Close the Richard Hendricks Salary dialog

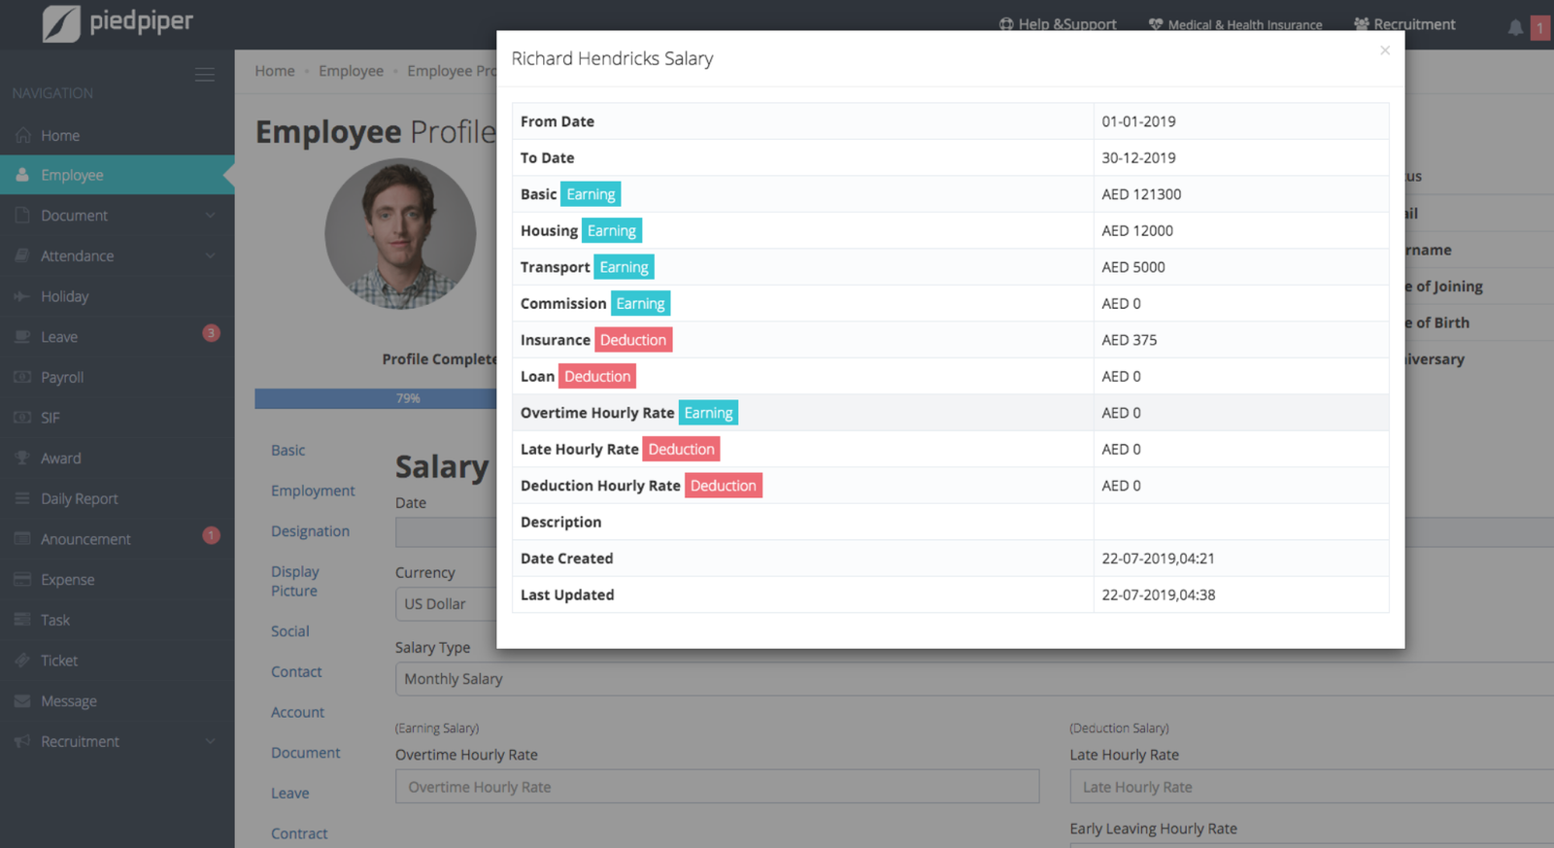pos(1385,51)
